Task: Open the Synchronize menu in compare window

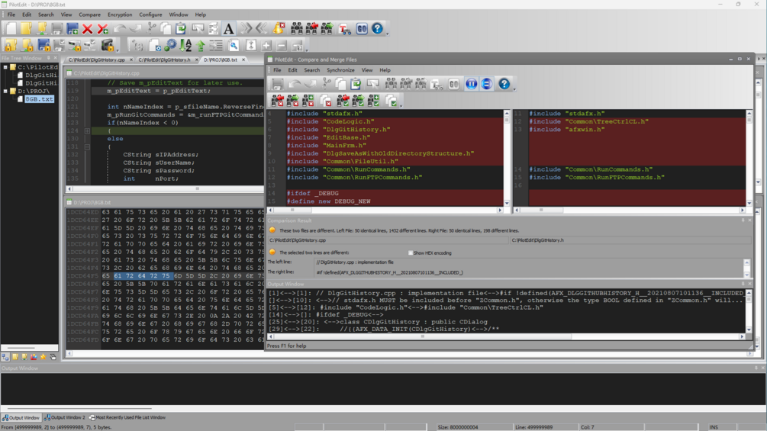Action: click(x=340, y=70)
